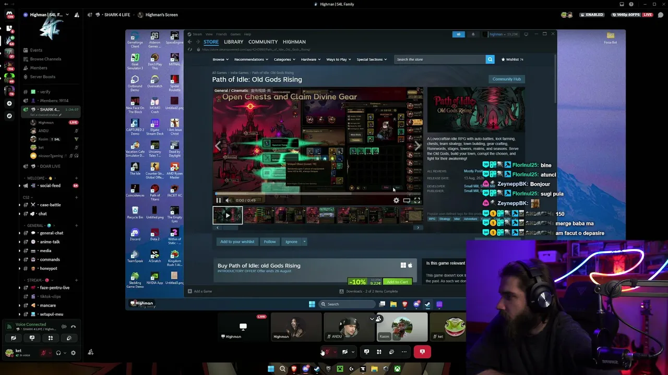The image size is (668, 375).
Task: Seek within the Steam trailer progress bar
Action: click(x=318, y=194)
